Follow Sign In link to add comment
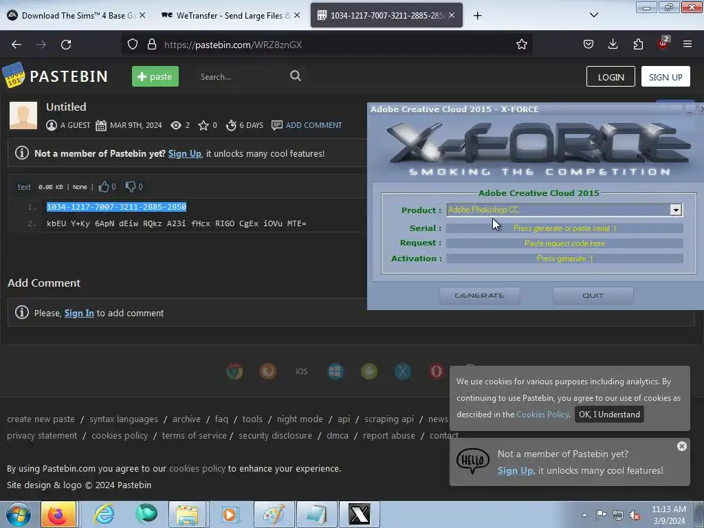The width and height of the screenshot is (704, 528). (x=79, y=313)
